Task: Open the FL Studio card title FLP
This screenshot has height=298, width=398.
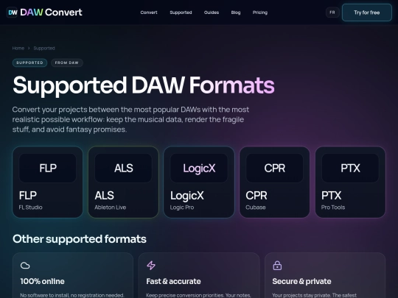Action: [28, 196]
